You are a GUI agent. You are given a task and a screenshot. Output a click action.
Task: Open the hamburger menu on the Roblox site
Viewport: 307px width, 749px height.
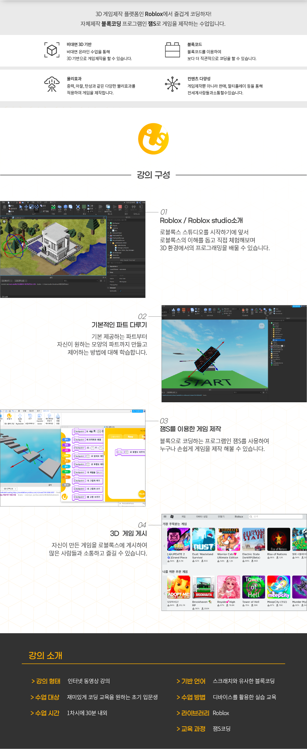[165, 517]
